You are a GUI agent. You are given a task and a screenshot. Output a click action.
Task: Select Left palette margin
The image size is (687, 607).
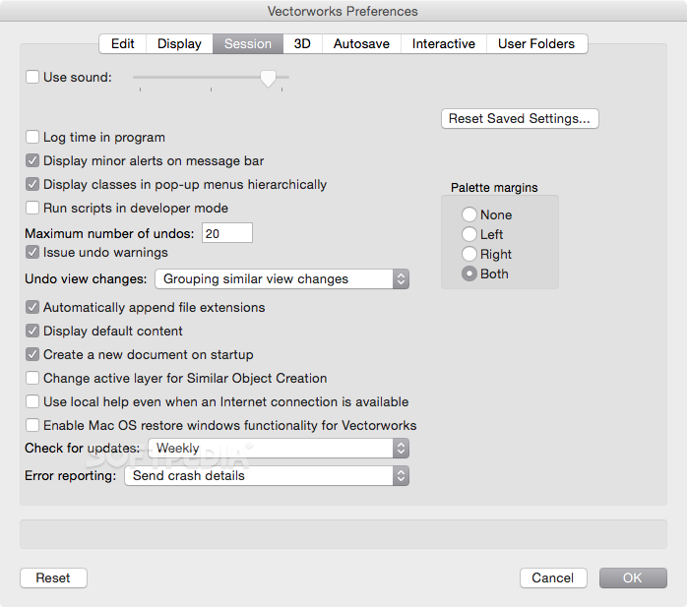(x=469, y=234)
